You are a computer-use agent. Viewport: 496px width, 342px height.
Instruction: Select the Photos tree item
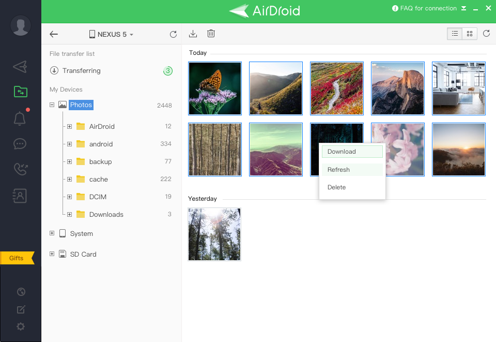coord(81,105)
